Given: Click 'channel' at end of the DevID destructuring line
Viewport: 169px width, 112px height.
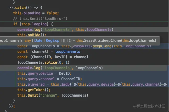Looking at the screenshot, I should 81,57.
